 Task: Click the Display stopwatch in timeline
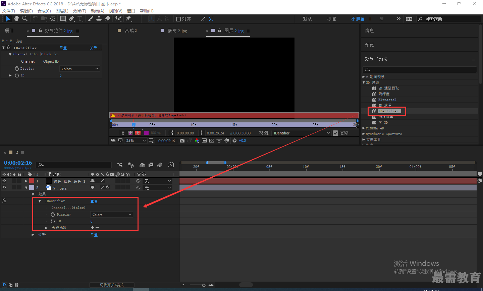(53, 215)
